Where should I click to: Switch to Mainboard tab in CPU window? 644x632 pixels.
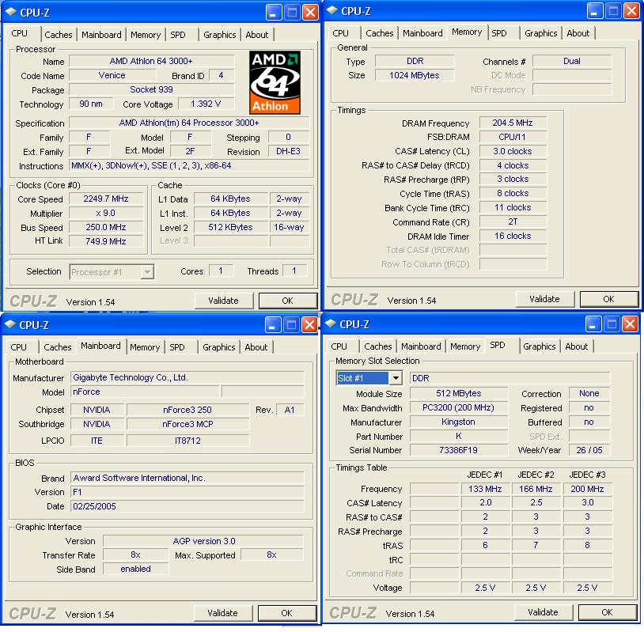pos(101,35)
